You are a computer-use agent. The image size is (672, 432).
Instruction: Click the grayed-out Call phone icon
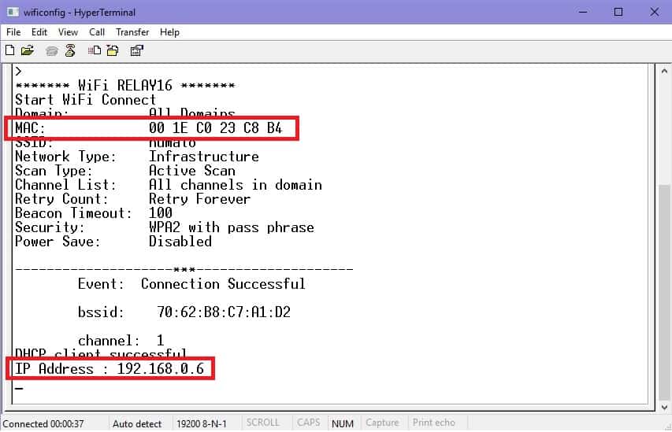52,50
